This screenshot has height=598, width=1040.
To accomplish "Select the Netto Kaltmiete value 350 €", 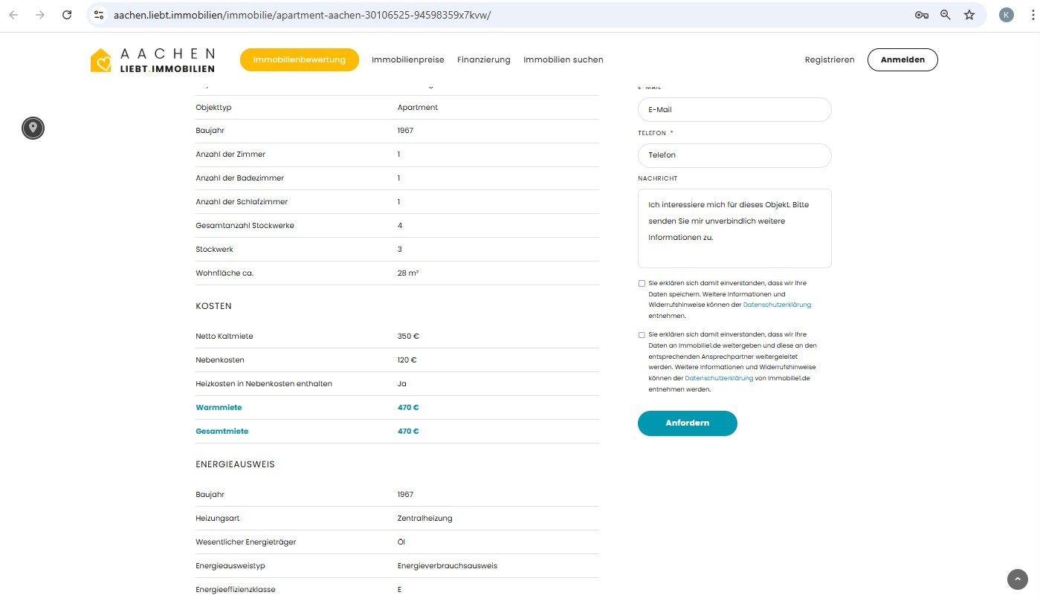I will pyautogui.click(x=408, y=336).
